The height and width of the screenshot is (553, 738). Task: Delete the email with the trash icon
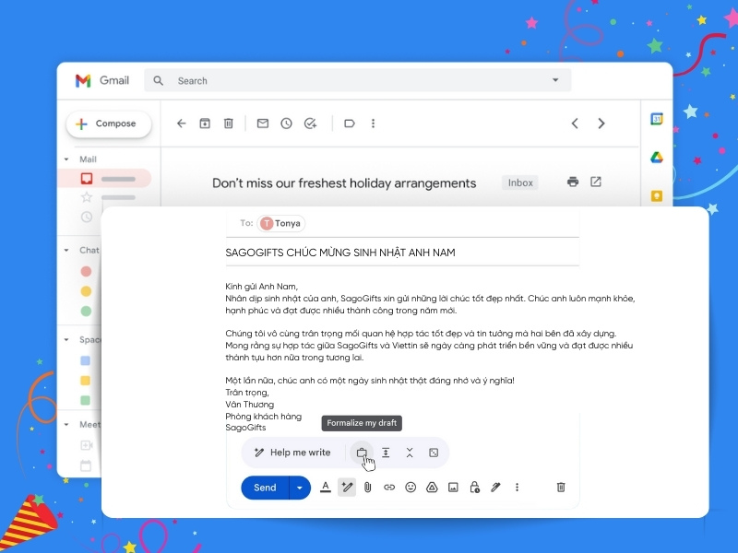pyautogui.click(x=228, y=124)
